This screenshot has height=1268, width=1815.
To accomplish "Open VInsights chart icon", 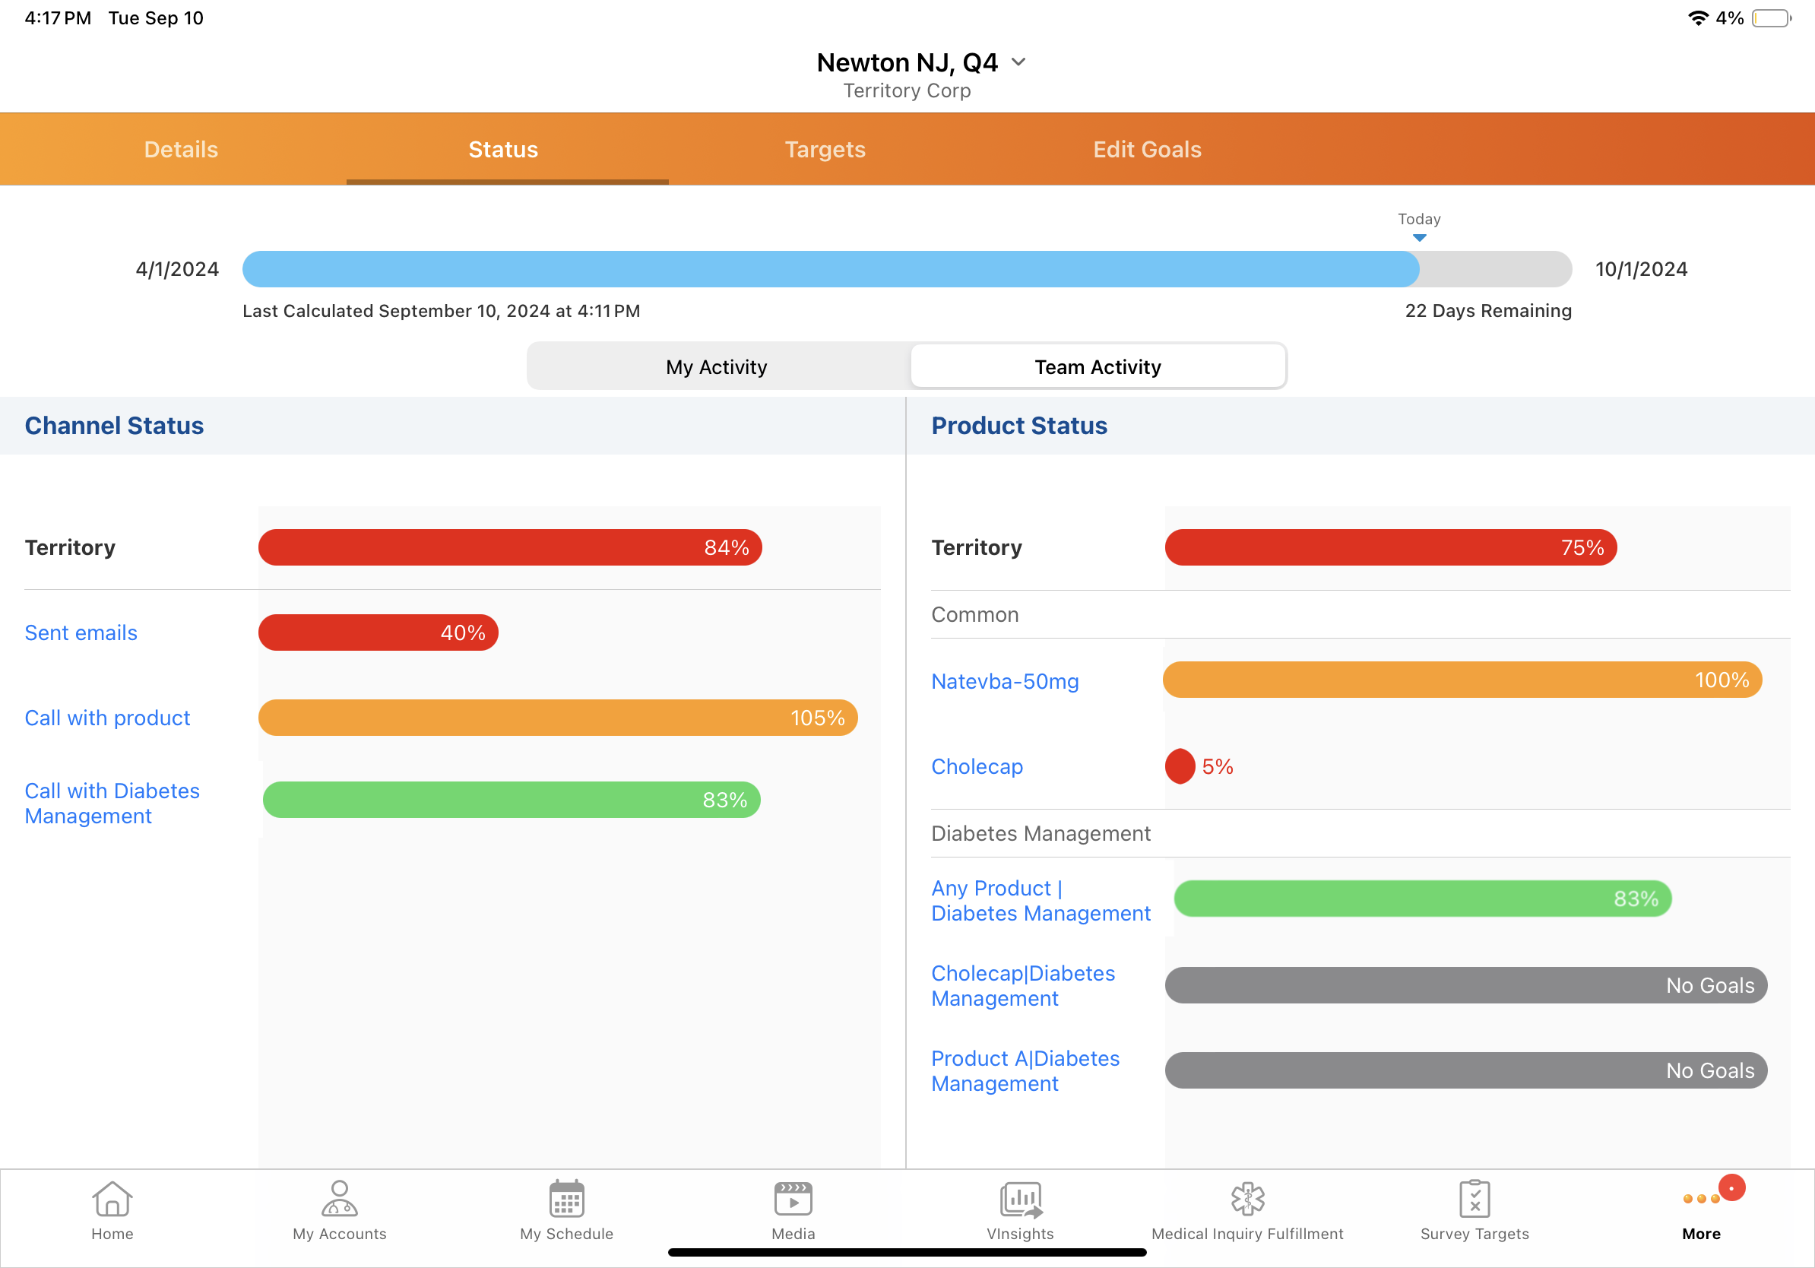I will 1020,1200.
